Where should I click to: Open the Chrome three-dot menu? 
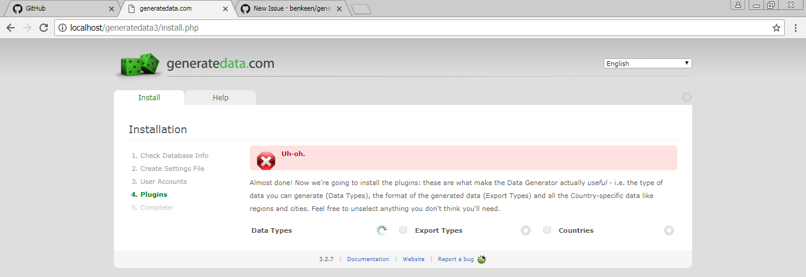coord(794,28)
